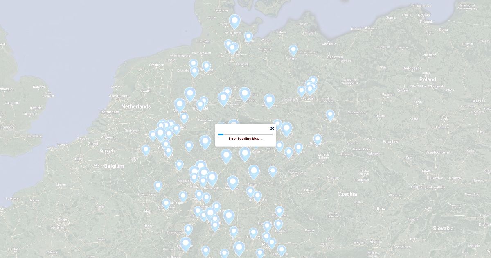Screen dimensions: 491x258
Task: Click the Czechia country label
Action: [347, 194]
